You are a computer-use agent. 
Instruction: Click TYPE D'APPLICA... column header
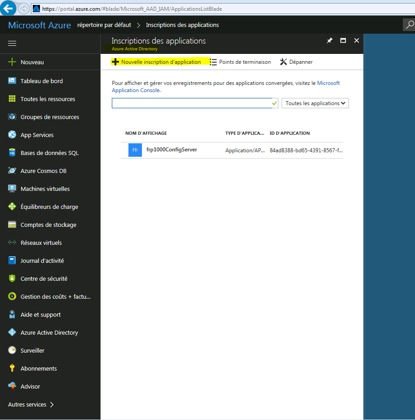[x=244, y=133]
